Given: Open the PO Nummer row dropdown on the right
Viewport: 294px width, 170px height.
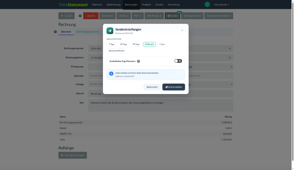Looking at the screenshot, I should [x=210, y=67].
